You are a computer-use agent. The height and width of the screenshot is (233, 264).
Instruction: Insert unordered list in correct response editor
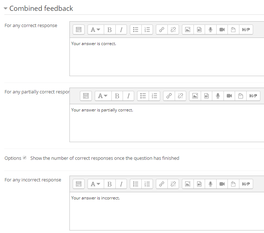pyautogui.click(x=136, y=30)
